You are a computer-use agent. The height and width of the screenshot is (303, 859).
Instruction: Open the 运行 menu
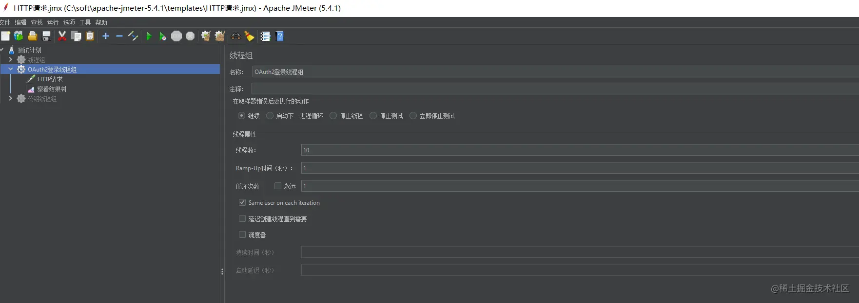(x=53, y=22)
